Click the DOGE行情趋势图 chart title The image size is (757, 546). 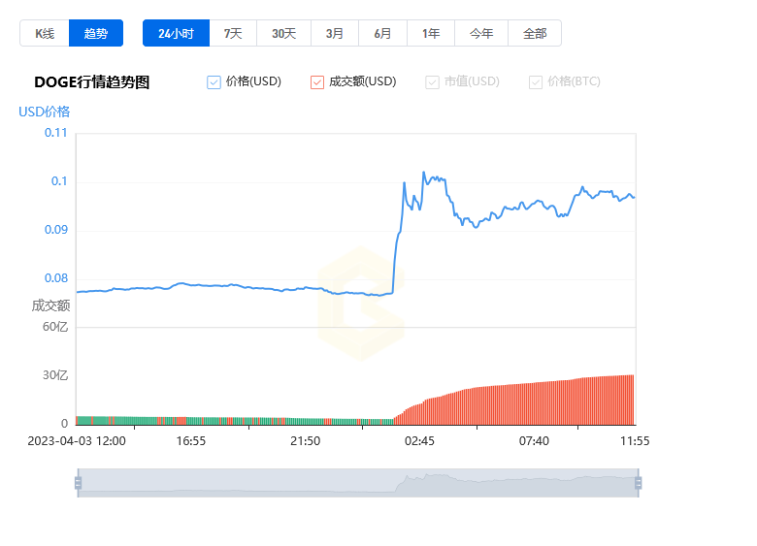tap(92, 82)
